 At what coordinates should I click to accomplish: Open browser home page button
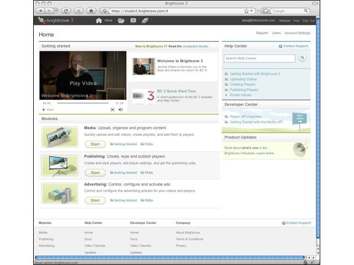pyautogui.click(x=91, y=10)
